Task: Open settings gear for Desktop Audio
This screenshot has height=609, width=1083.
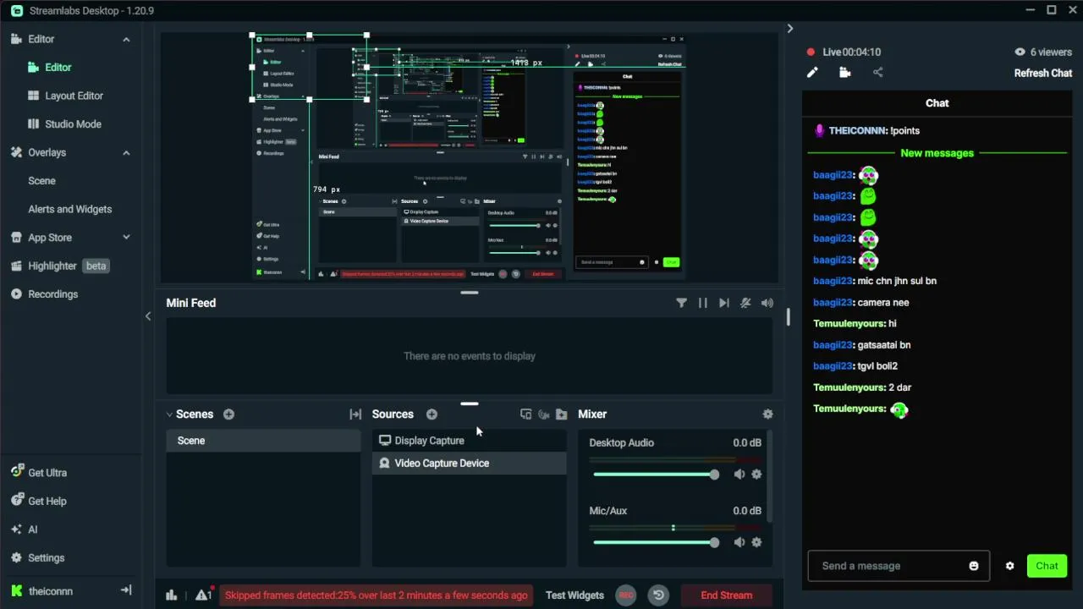Action: pyautogui.click(x=756, y=475)
